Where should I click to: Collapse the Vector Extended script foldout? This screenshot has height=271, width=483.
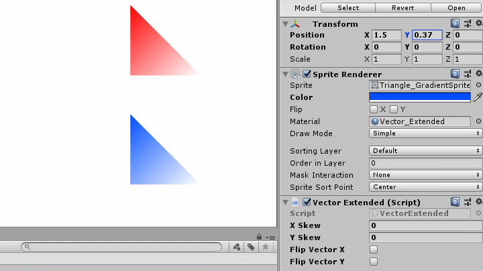click(286, 203)
